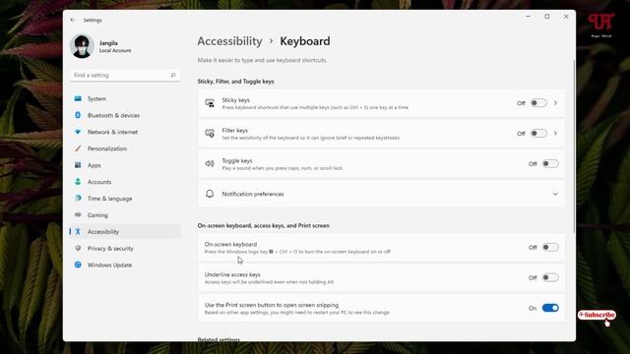Viewport: 630px width, 354px height.
Task: Click the settings page vertical scrollbar
Action: click(x=574, y=147)
